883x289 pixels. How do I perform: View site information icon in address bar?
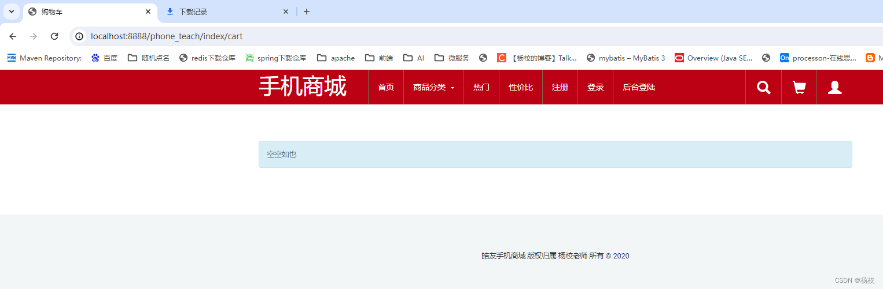coord(80,36)
